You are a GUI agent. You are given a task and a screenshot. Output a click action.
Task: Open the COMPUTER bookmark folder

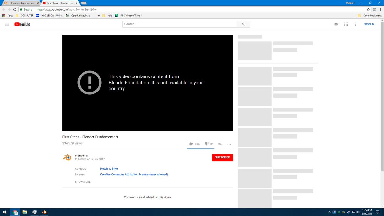coord(25,15)
